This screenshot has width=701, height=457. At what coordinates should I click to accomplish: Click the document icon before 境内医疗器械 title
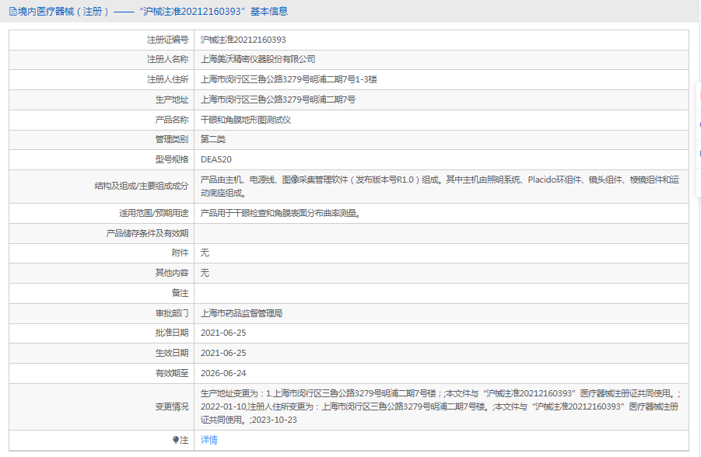[x=13, y=12]
